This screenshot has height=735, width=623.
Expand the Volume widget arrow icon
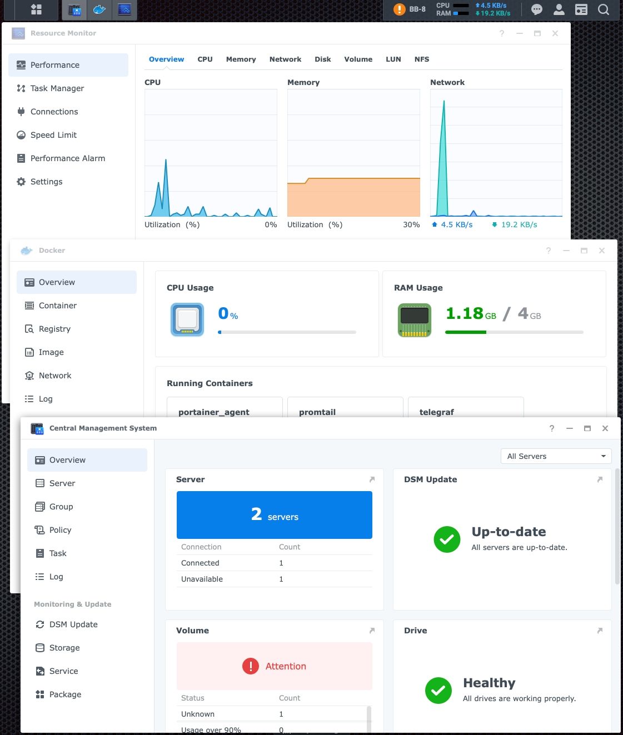372,631
